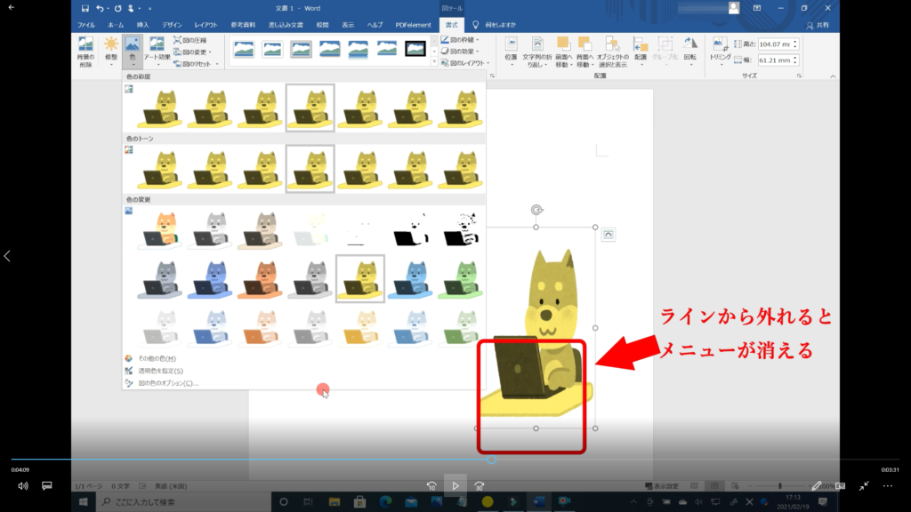
Task: Switch to the 挿入 (Insert) ribbon tab
Action: [x=143, y=25]
